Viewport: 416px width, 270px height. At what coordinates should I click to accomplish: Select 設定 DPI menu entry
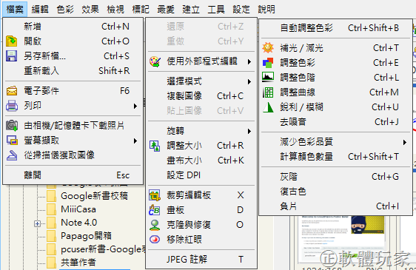[201, 175]
